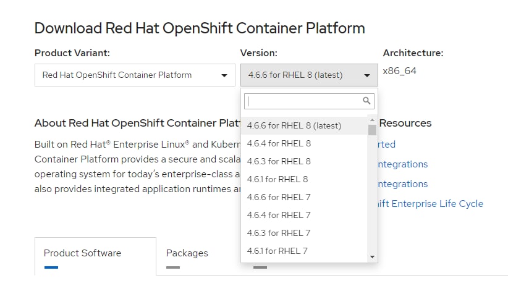Screen dimensions: 508x286
Task: Open the Enterprise Life Cycle link
Action: point(430,204)
